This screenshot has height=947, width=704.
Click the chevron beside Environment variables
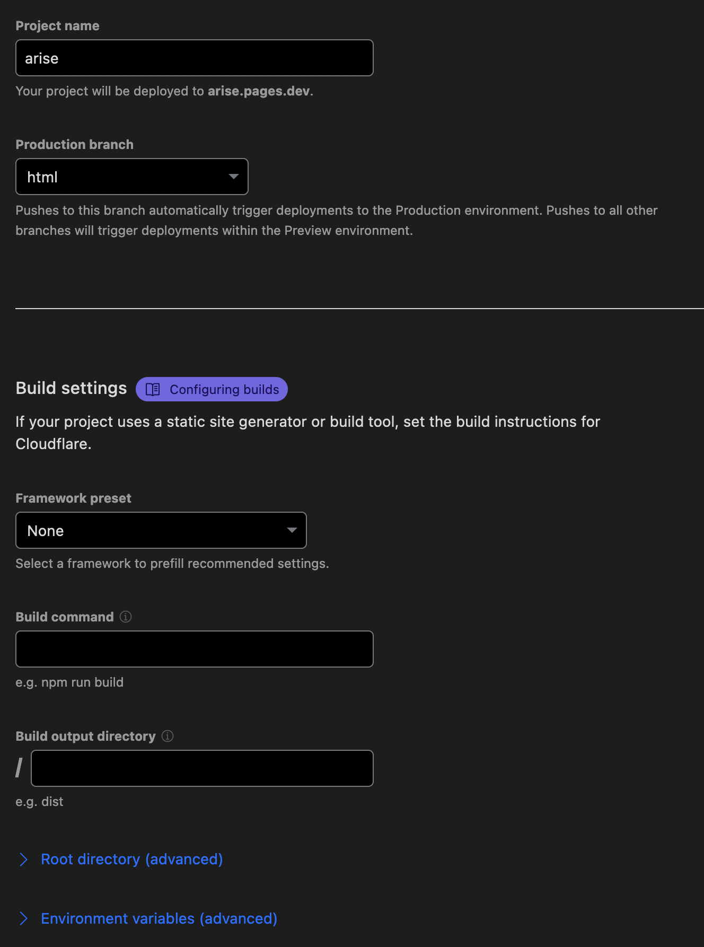pyautogui.click(x=23, y=919)
